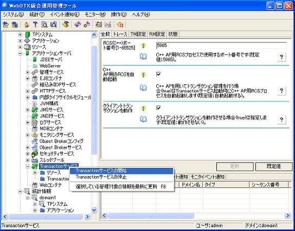Click the first toolbar connect icon

[x=6, y=24]
